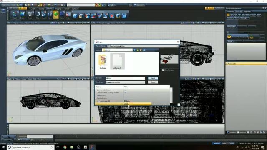Toggle Combine with existing models checkbox
The height and width of the screenshot is (150, 267).
click(126, 92)
